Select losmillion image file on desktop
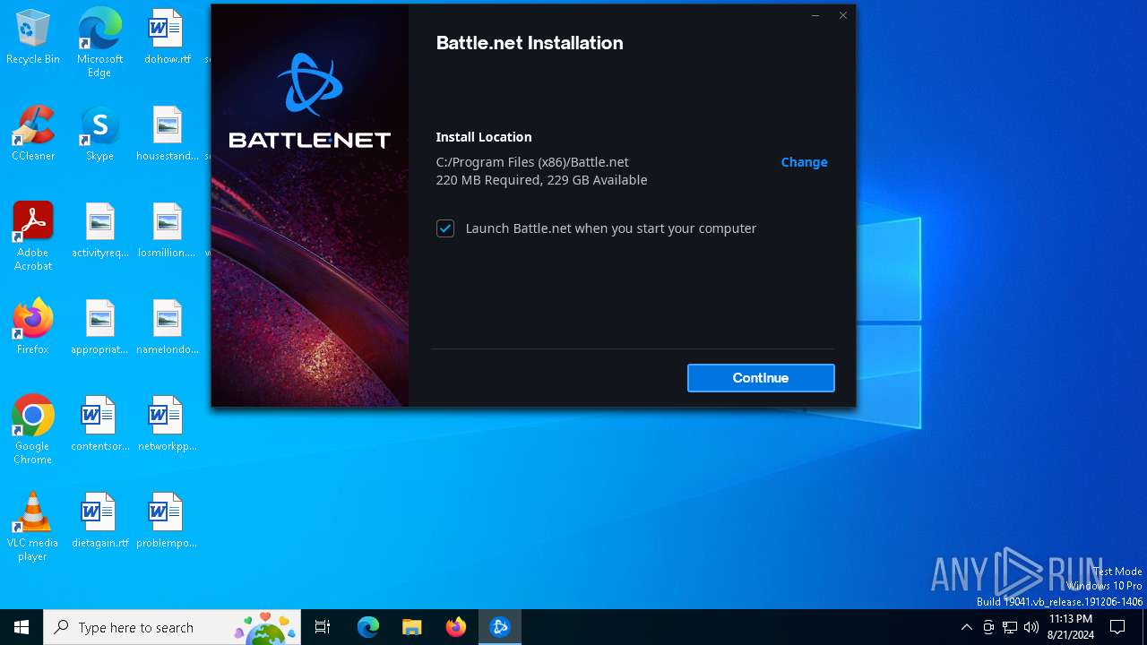Image resolution: width=1147 pixels, height=645 pixels. (167, 231)
